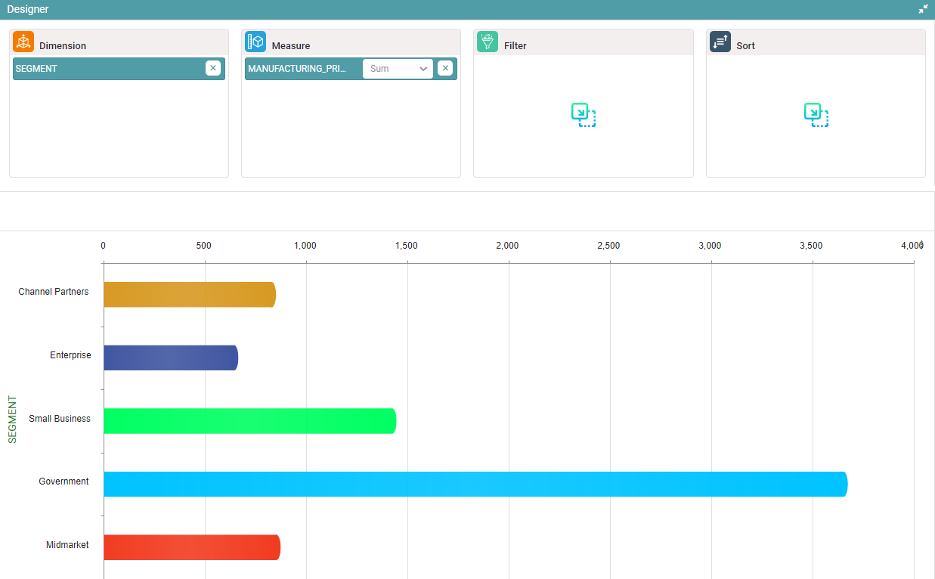Click the orange Dimension cube icon
Image resolution: width=935 pixels, height=579 pixels.
pos(23,42)
